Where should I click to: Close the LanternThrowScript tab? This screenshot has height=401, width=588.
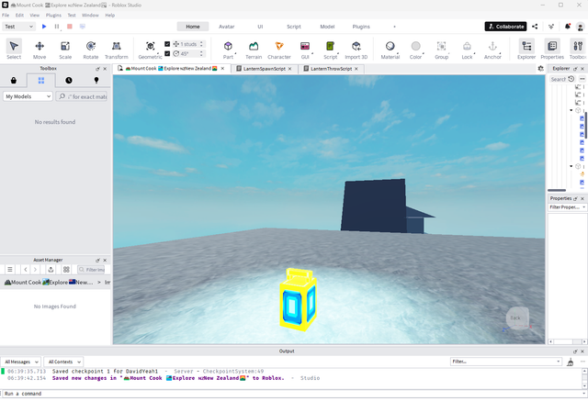point(356,69)
